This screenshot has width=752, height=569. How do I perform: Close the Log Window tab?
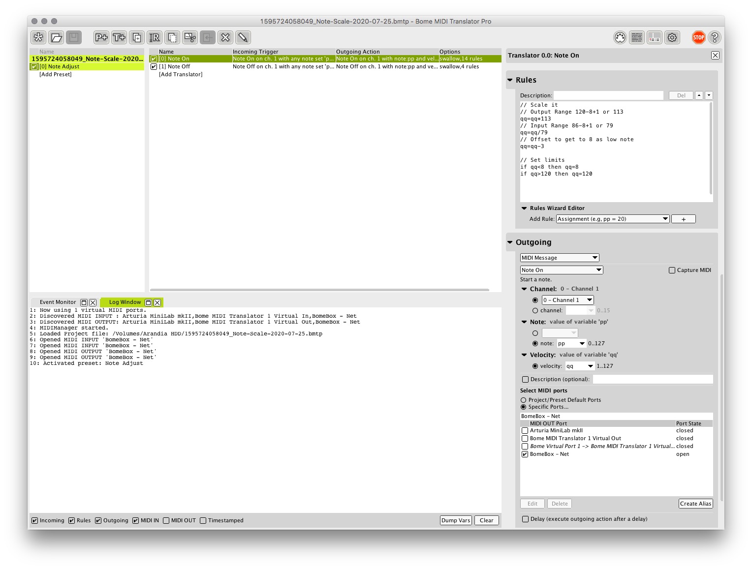[x=157, y=302]
